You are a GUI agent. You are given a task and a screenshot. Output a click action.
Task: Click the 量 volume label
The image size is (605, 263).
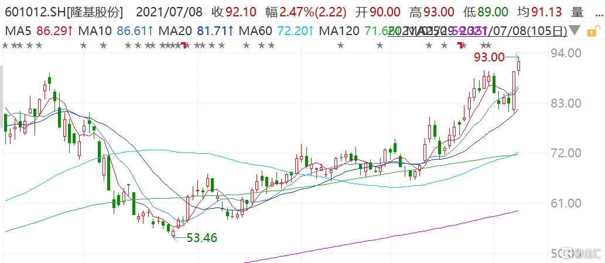[577, 12]
